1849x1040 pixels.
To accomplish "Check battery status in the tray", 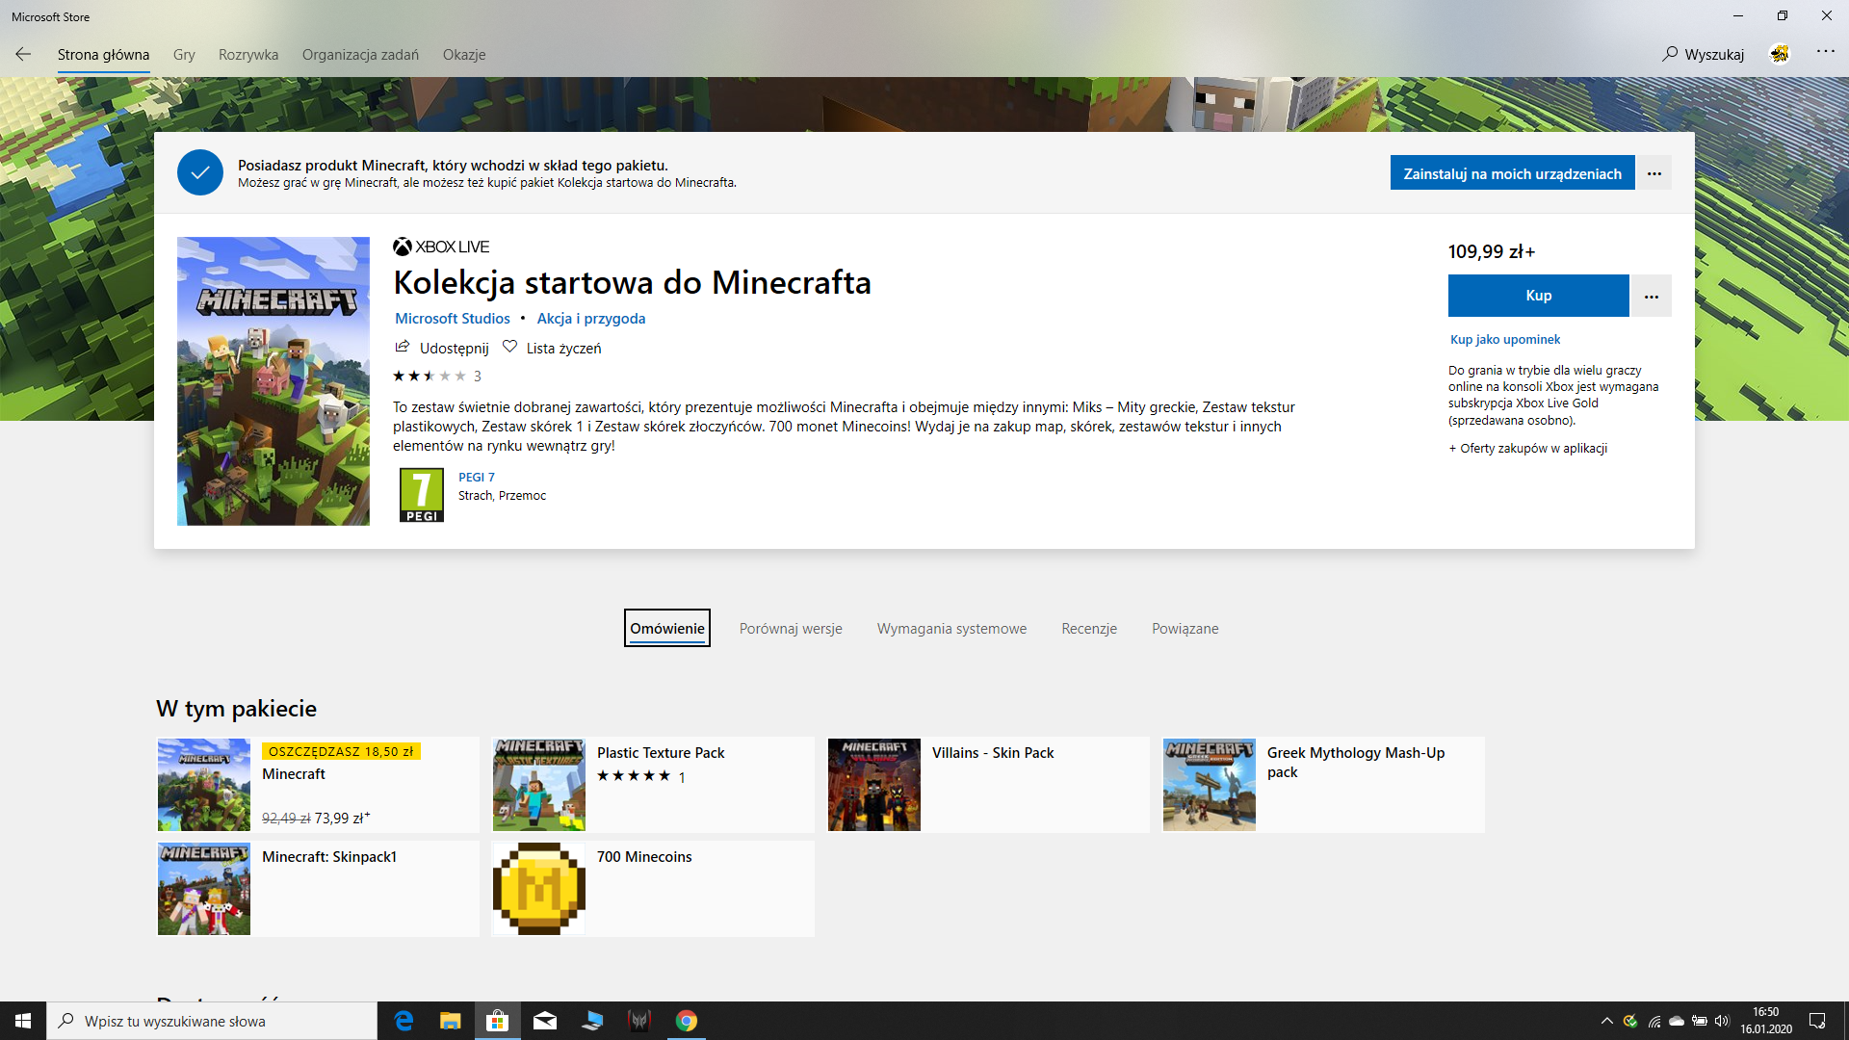I will click(1700, 1021).
